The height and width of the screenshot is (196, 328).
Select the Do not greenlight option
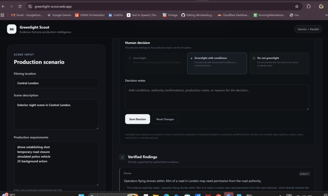point(279,63)
